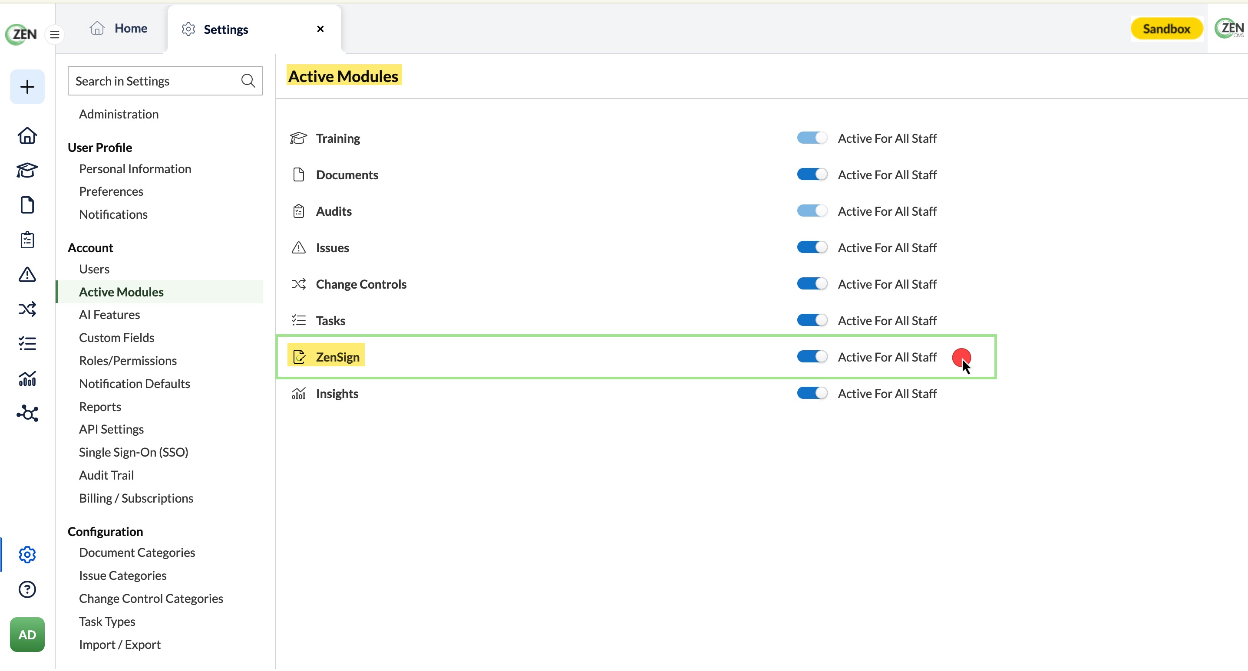Close the Settings tab
The width and height of the screenshot is (1248, 671).
(x=320, y=29)
